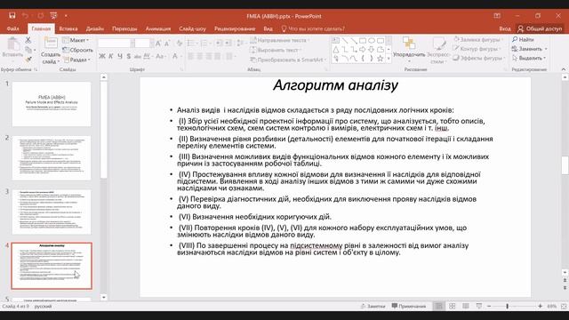Screen dimensions: 569x320
Task: Click the Общий доступ share button
Action: tap(540, 28)
